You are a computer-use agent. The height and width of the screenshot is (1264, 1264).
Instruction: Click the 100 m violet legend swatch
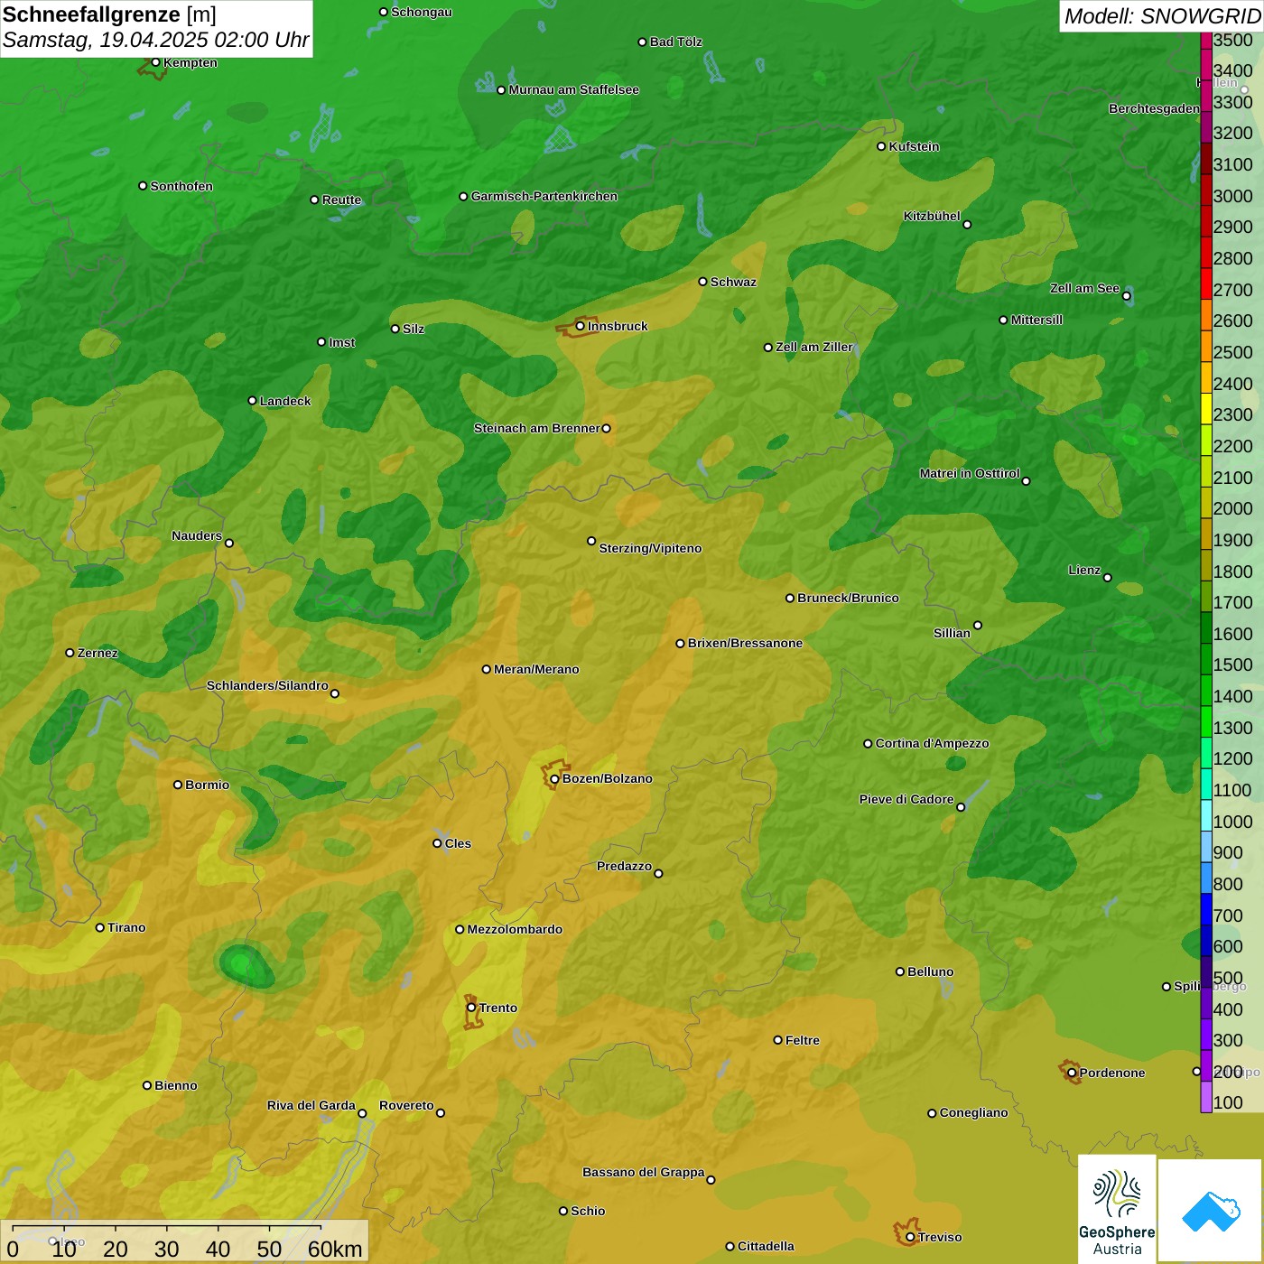pyautogui.click(x=1206, y=1097)
